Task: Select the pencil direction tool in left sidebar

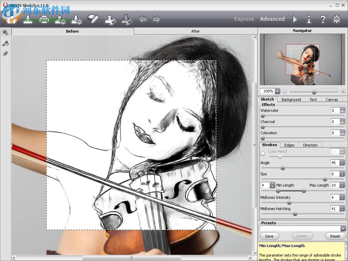Action: pos(5,43)
